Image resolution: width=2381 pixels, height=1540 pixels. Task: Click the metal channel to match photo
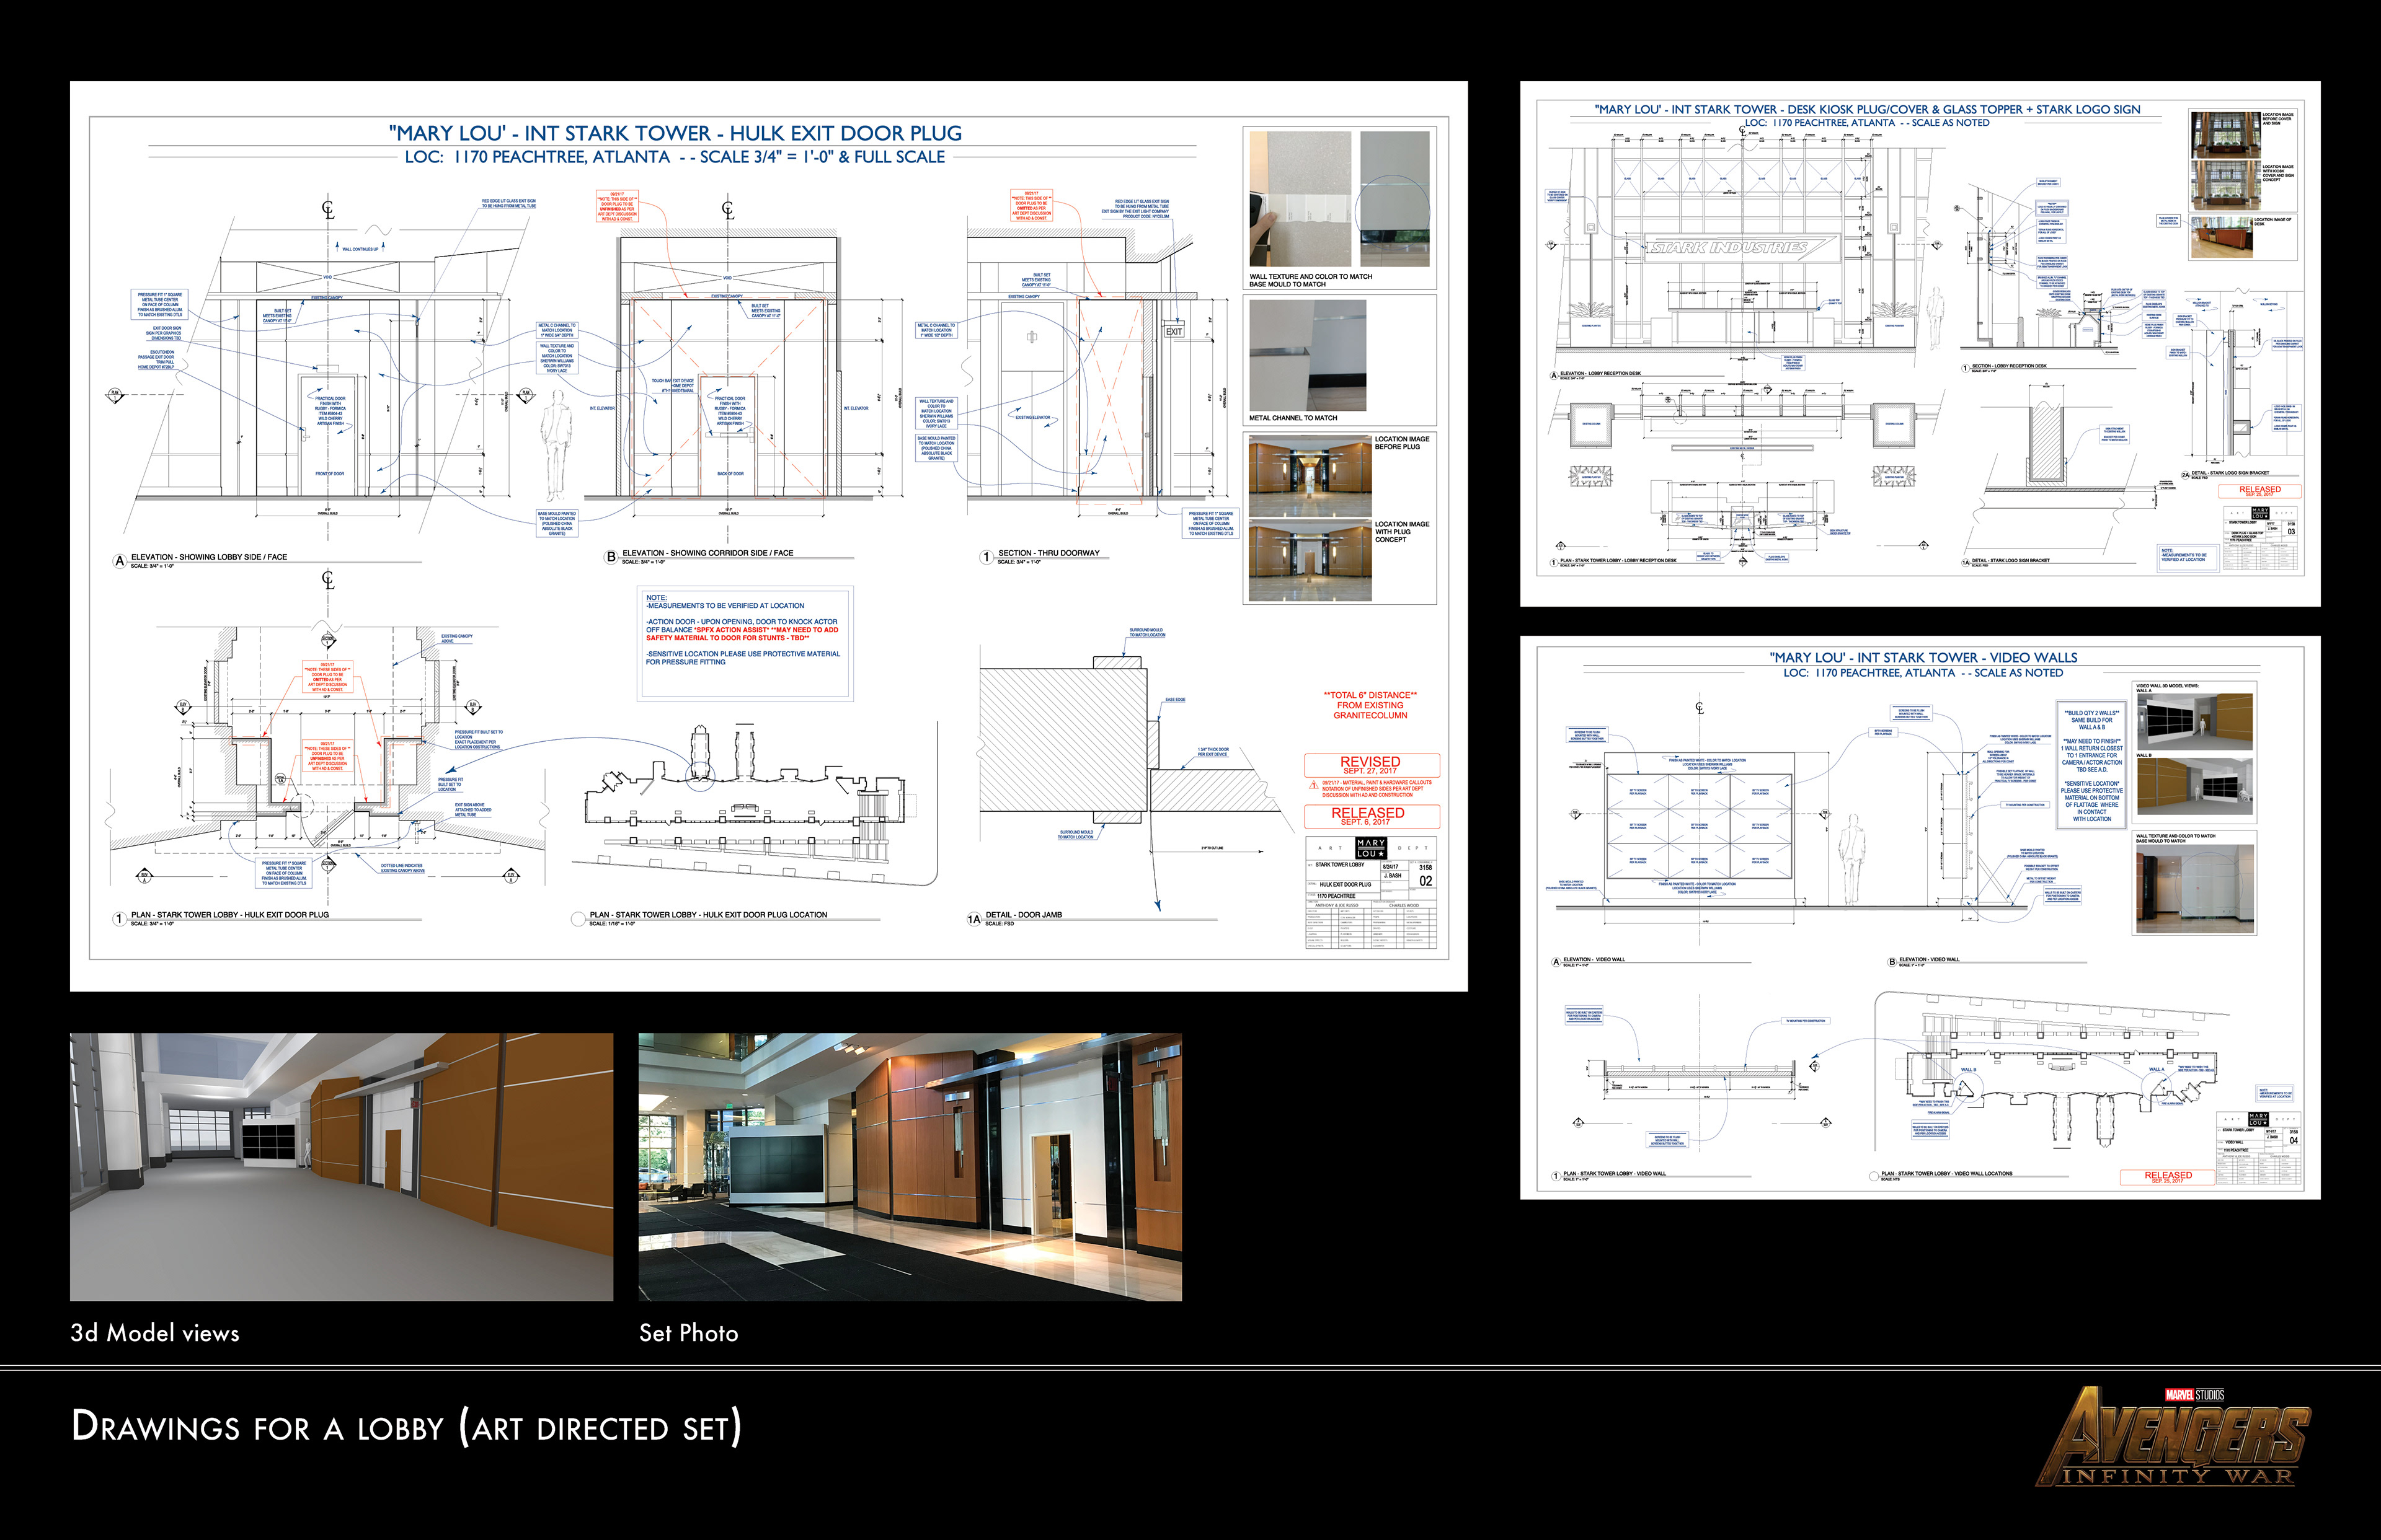point(1308,355)
